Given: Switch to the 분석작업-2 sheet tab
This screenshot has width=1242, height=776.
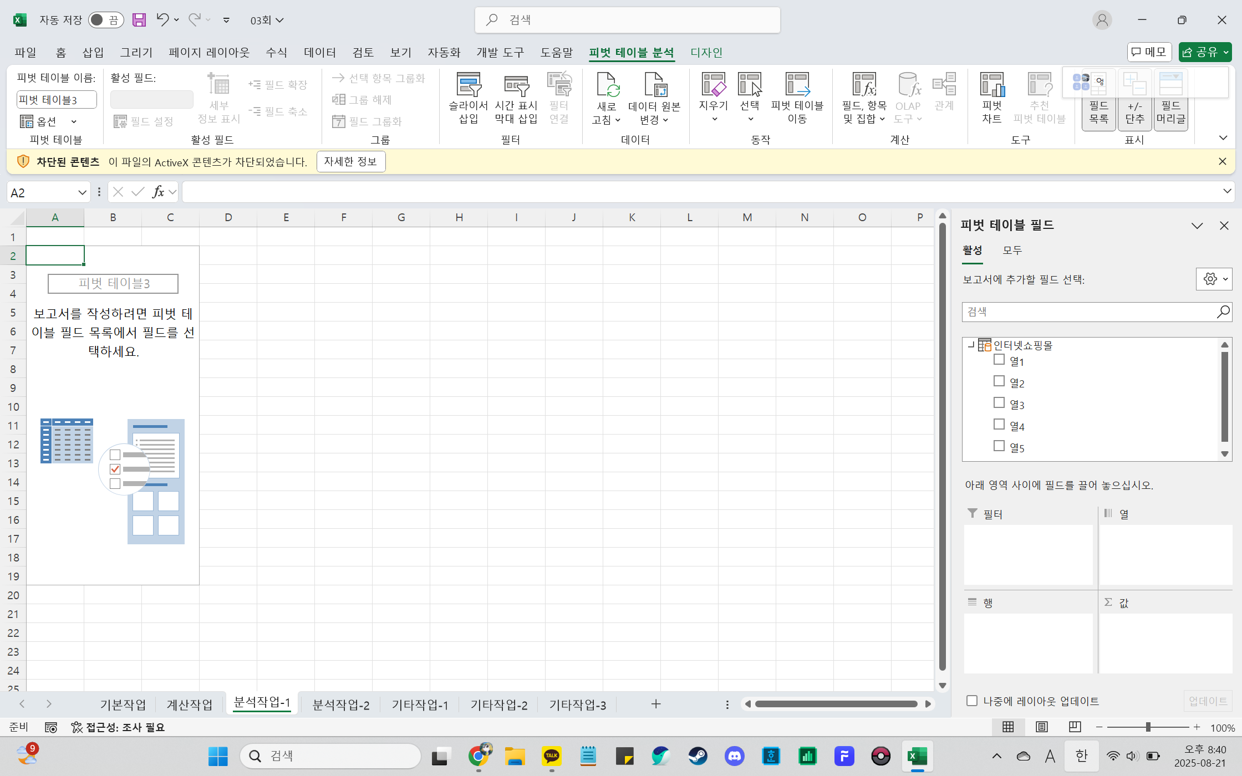Looking at the screenshot, I should pyautogui.click(x=340, y=704).
